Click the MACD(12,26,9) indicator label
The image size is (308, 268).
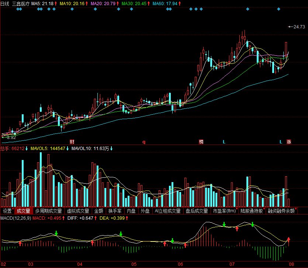(15, 218)
